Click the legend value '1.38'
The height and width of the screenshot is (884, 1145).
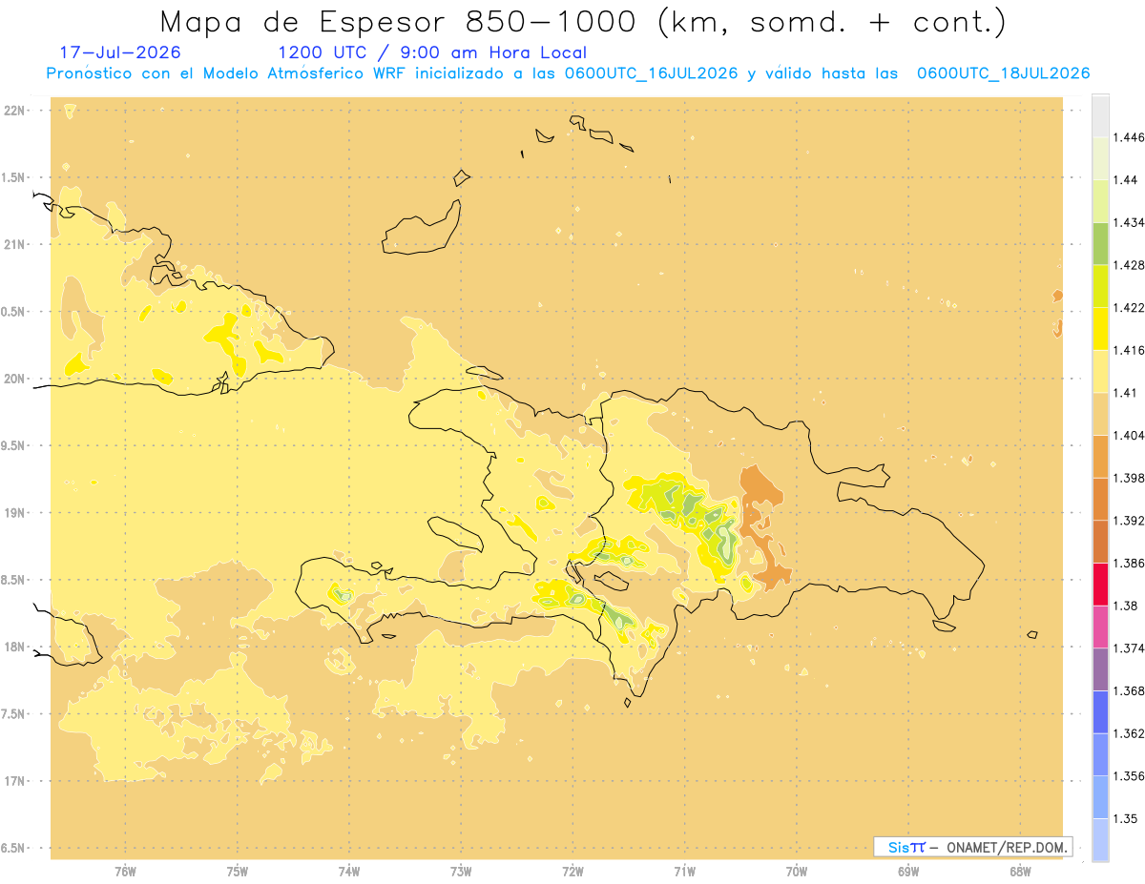coord(1125,606)
